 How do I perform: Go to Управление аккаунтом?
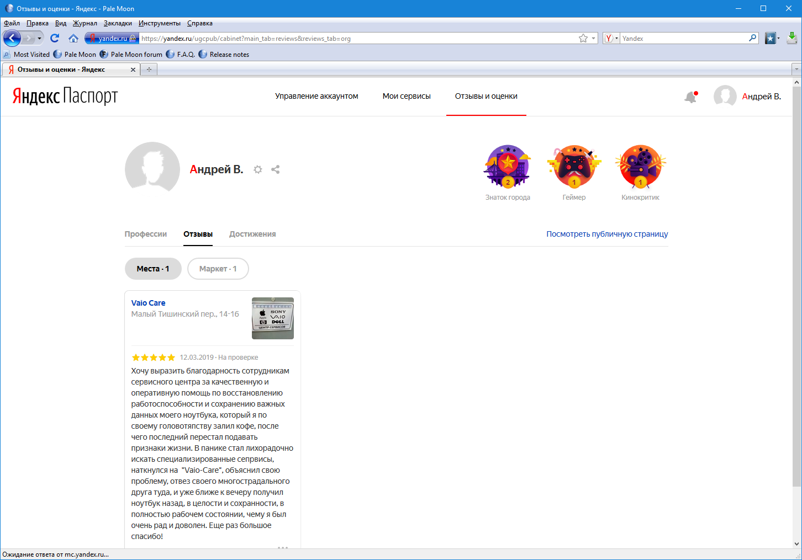tap(316, 96)
